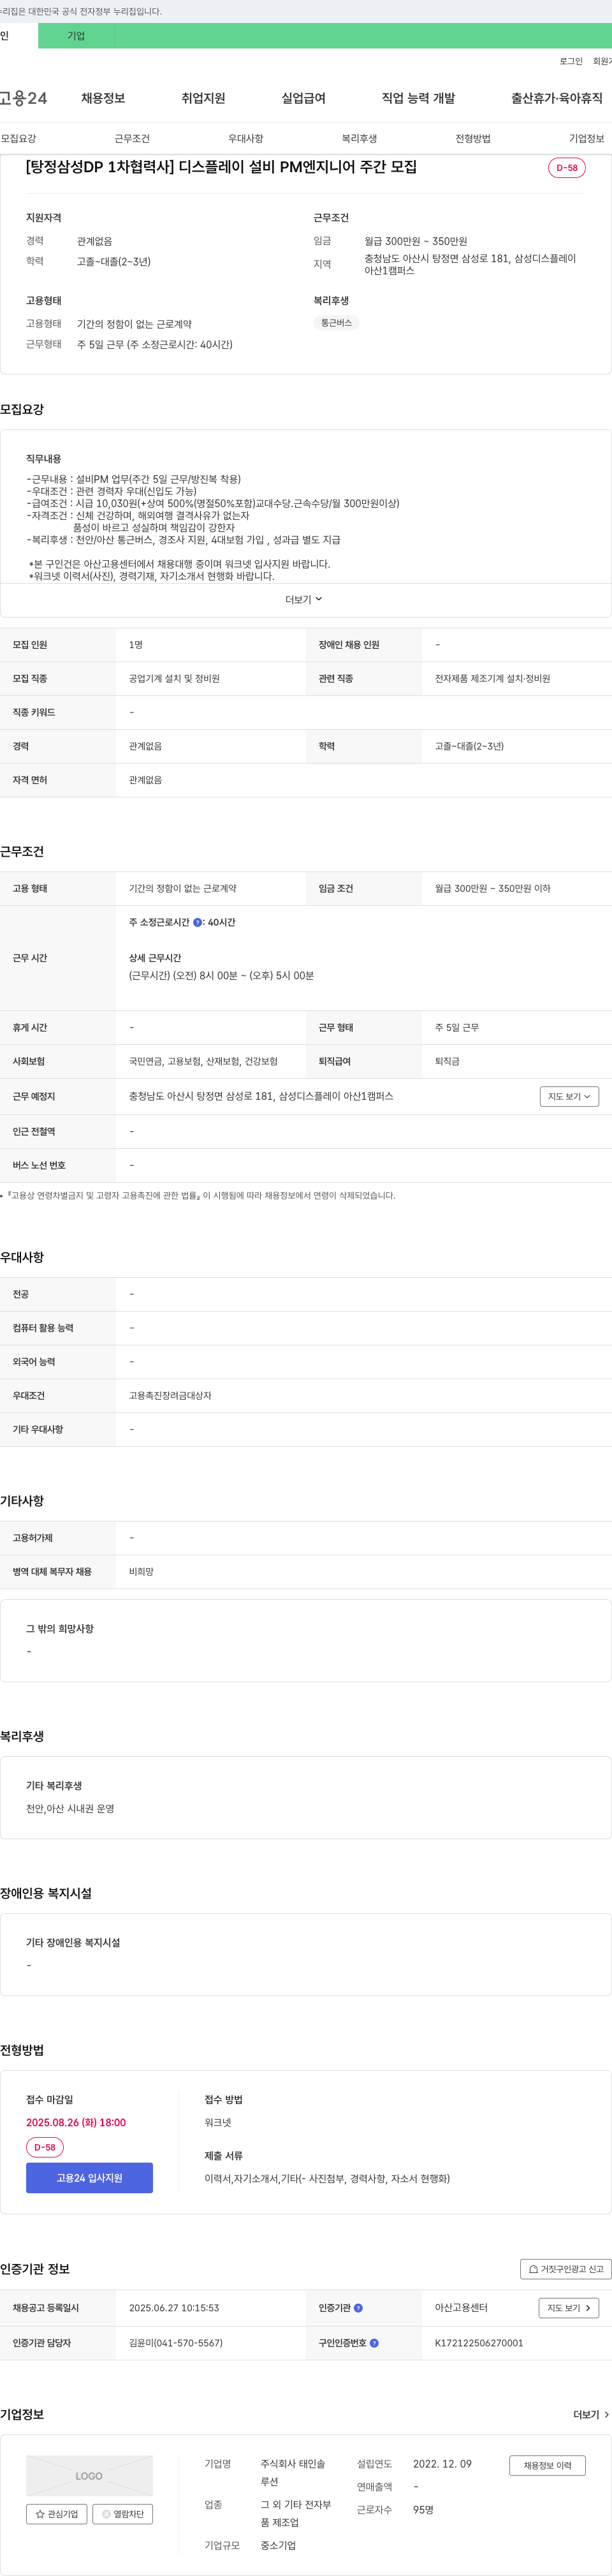Image resolution: width=612 pixels, height=2576 pixels.
Task: Open 지도 보기 dropdown for 근무 예정지
Action: [569, 1096]
